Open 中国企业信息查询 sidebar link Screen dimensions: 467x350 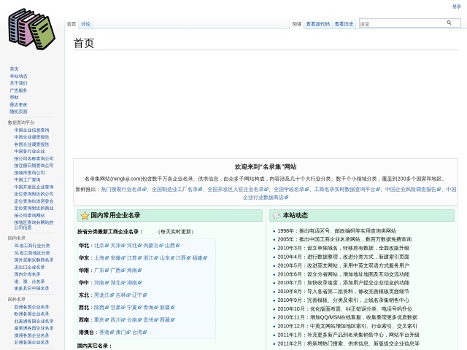(x=31, y=130)
